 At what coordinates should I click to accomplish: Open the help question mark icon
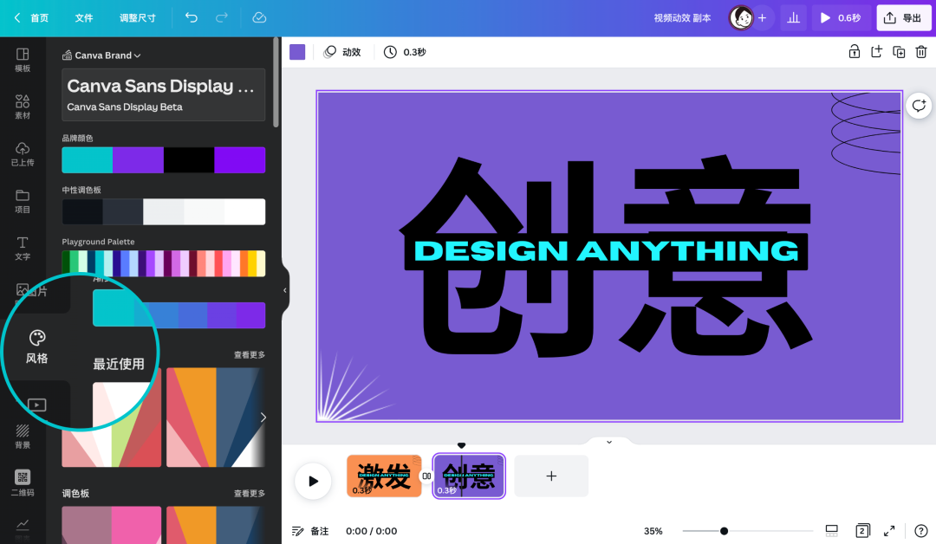coord(921,530)
